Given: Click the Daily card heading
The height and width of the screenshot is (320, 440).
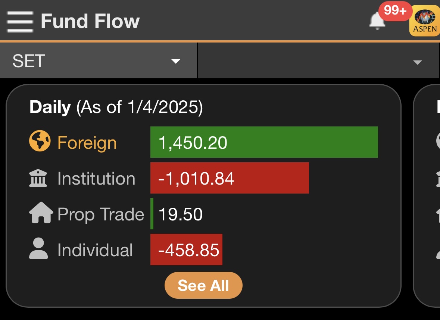Looking at the screenshot, I should 116,108.
